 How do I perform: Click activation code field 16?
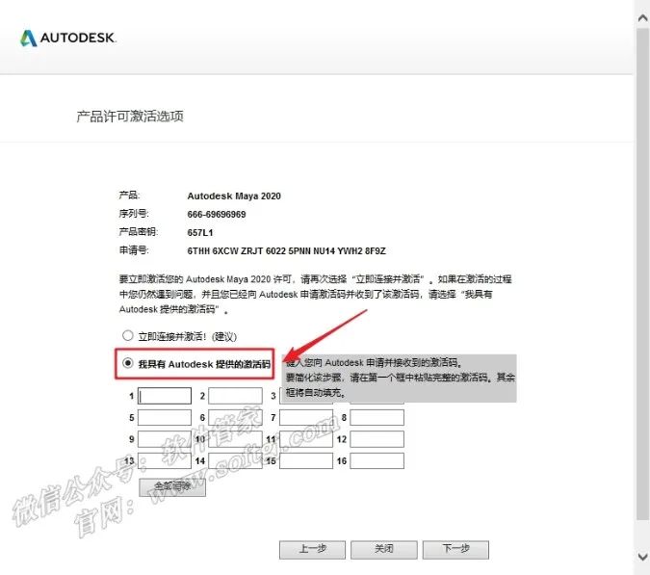(x=377, y=460)
